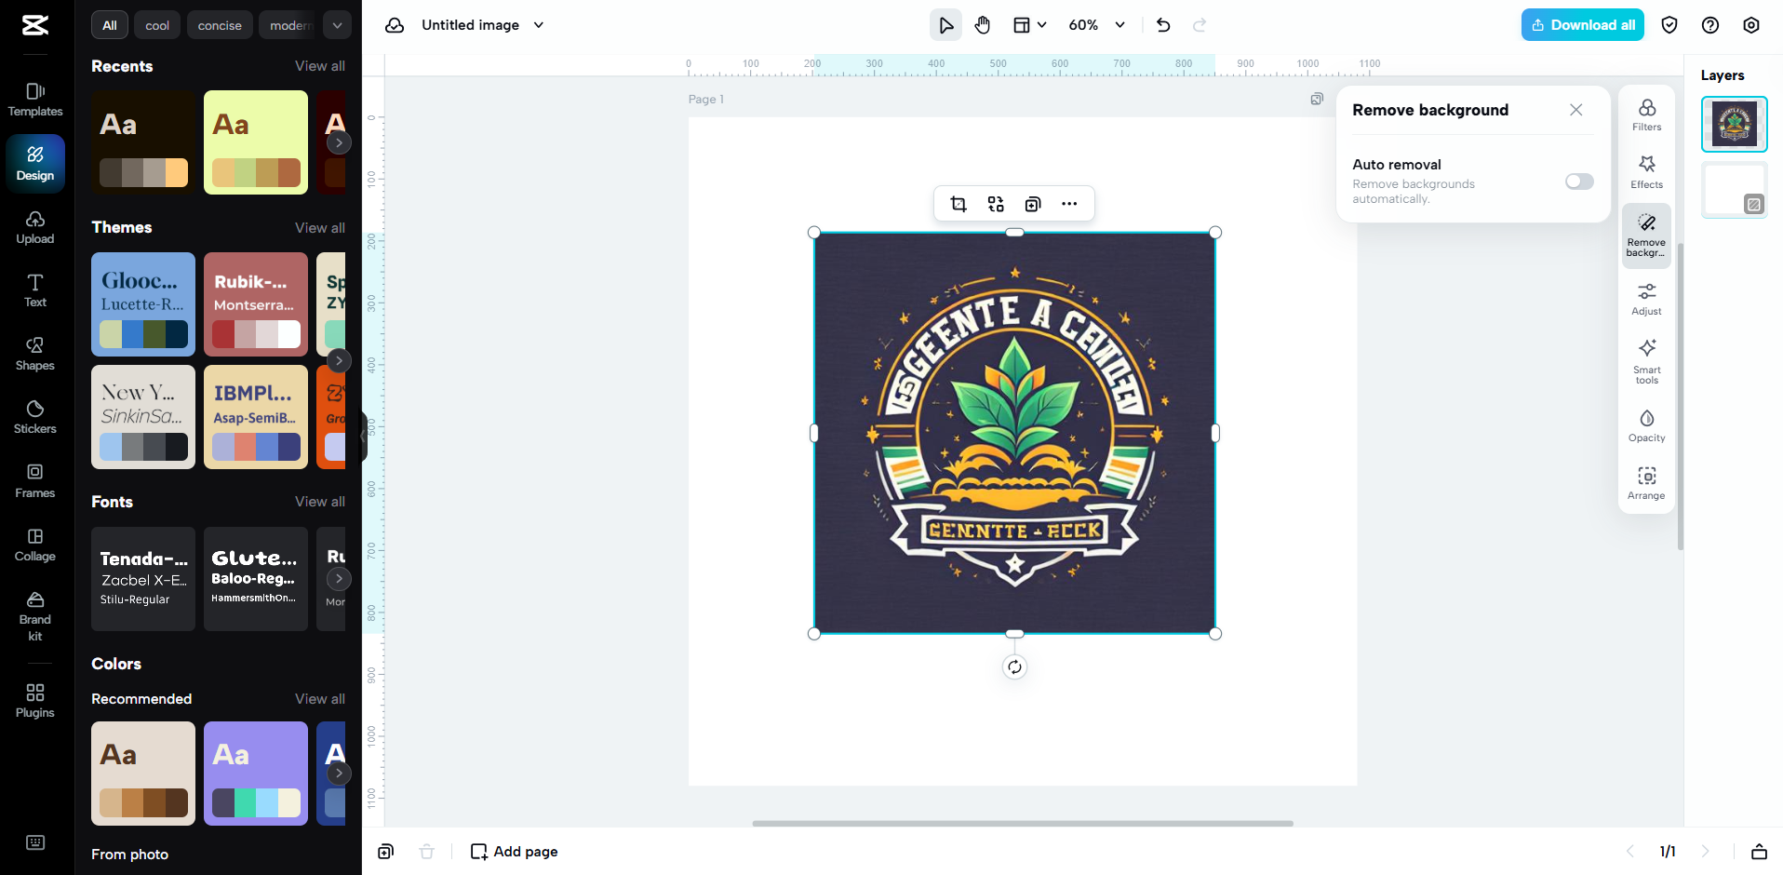Open the Stickers panel

click(34, 417)
